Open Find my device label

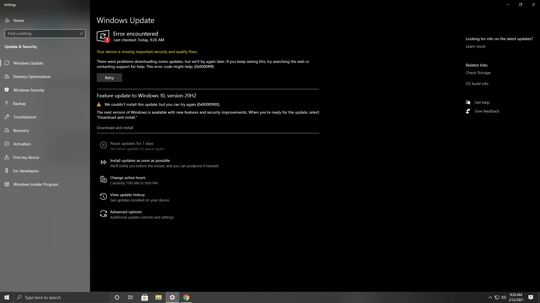pos(26,157)
